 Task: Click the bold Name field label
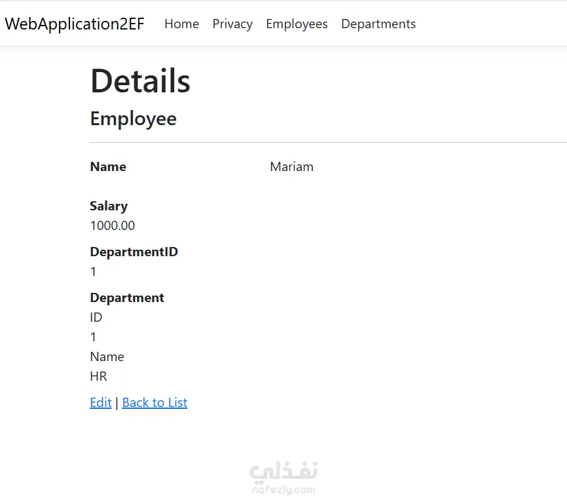[108, 167]
